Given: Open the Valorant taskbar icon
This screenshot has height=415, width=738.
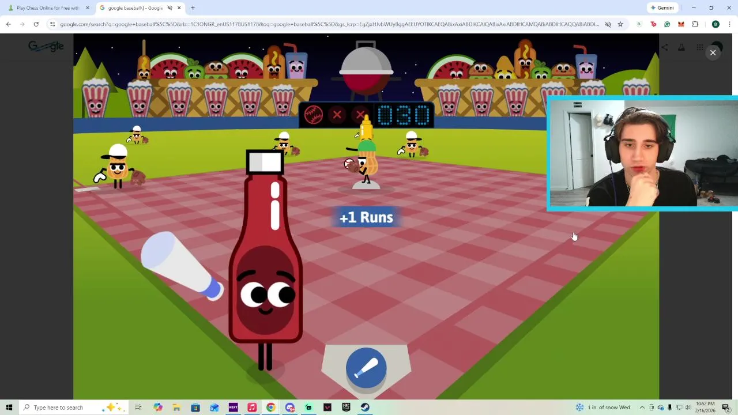Looking at the screenshot, I should [x=327, y=408].
